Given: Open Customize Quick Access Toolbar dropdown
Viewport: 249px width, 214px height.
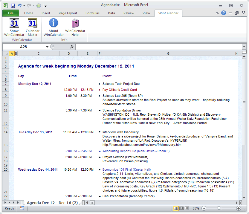Looking at the screenshot, I should [45, 6].
